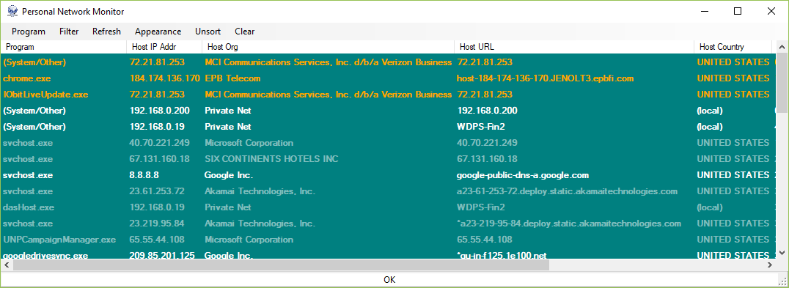Sort by the Host IP Addr column header

164,47
